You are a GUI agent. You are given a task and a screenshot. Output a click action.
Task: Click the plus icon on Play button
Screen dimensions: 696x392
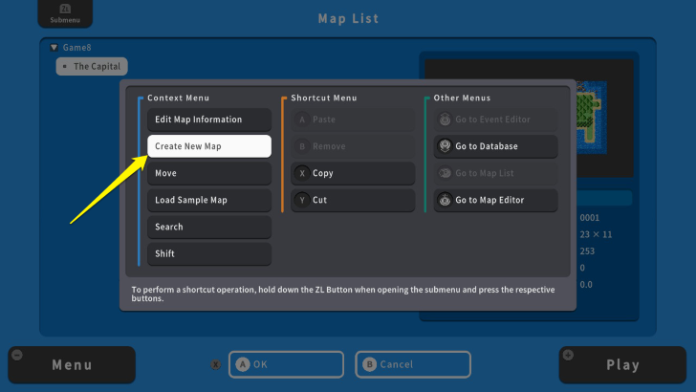[x=568, y=355]
